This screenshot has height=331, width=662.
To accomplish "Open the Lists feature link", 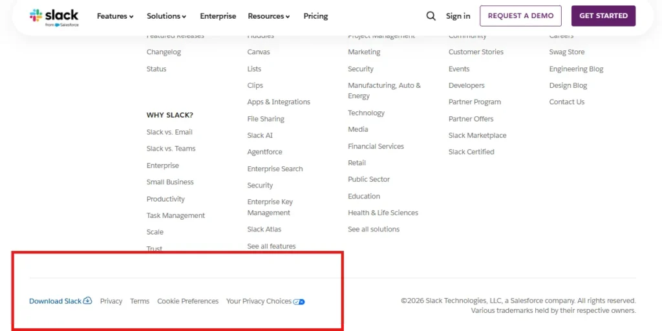I will 254,69.
